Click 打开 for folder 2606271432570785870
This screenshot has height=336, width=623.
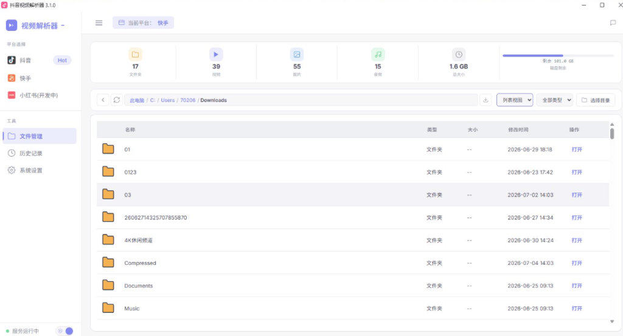(577, 218)
